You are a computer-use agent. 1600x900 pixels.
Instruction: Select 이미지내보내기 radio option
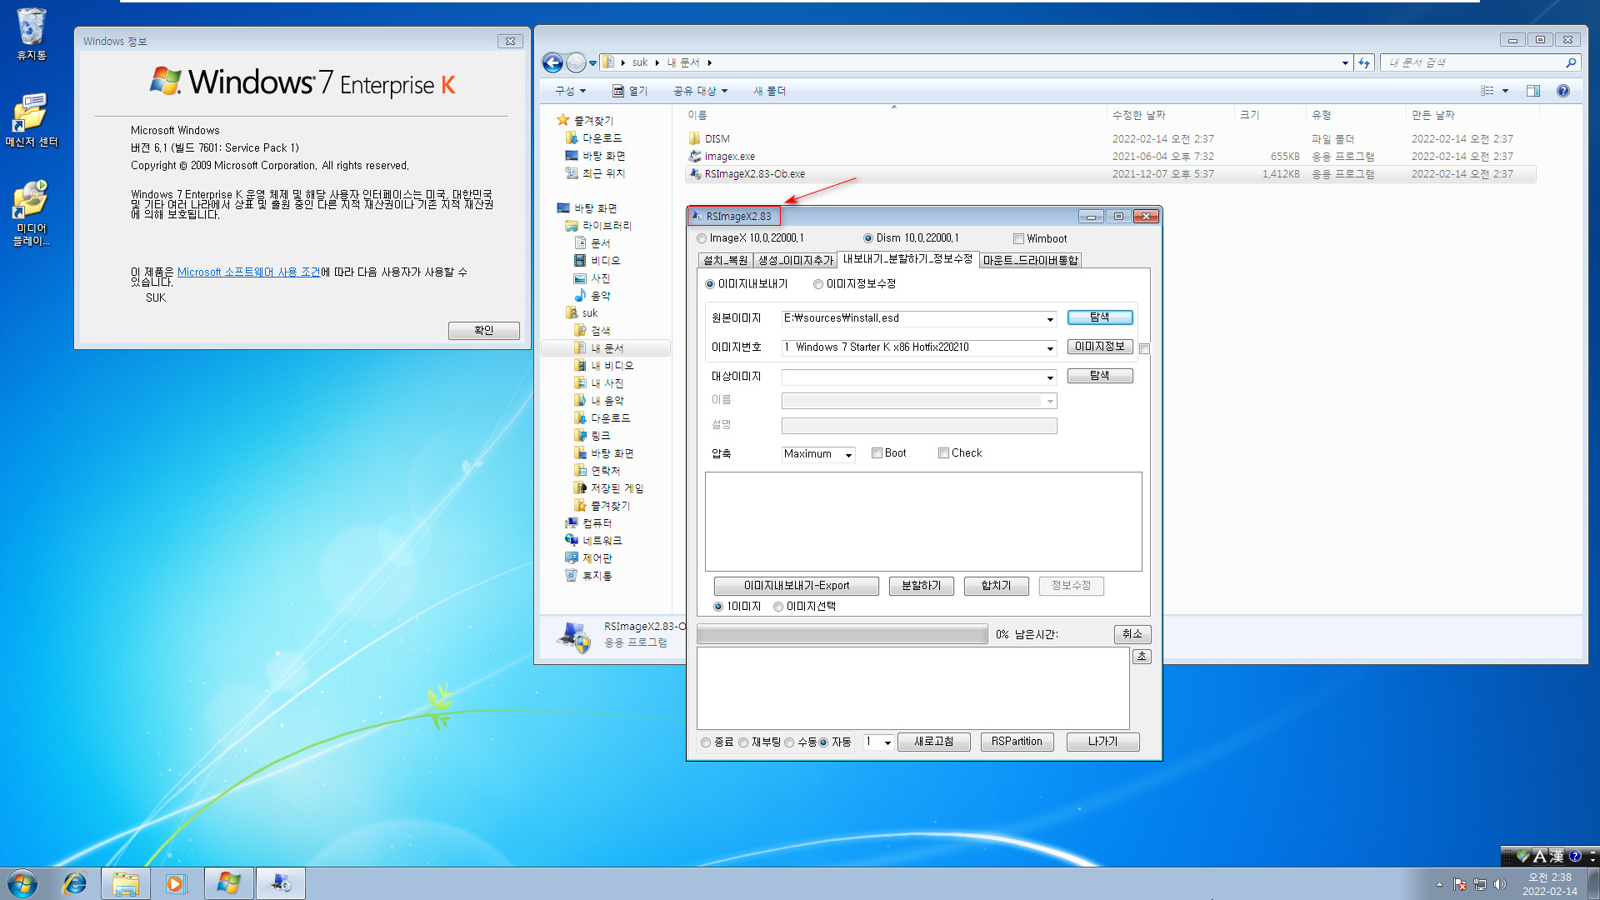(710, 284)
